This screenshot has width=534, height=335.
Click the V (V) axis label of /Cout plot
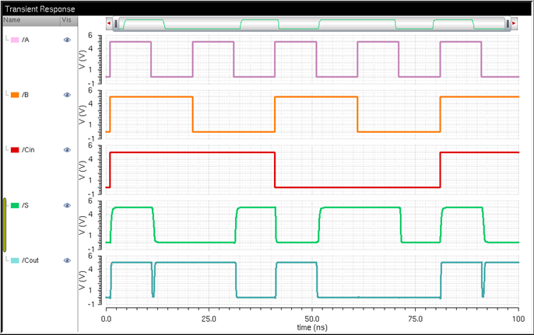click(82, 281)
